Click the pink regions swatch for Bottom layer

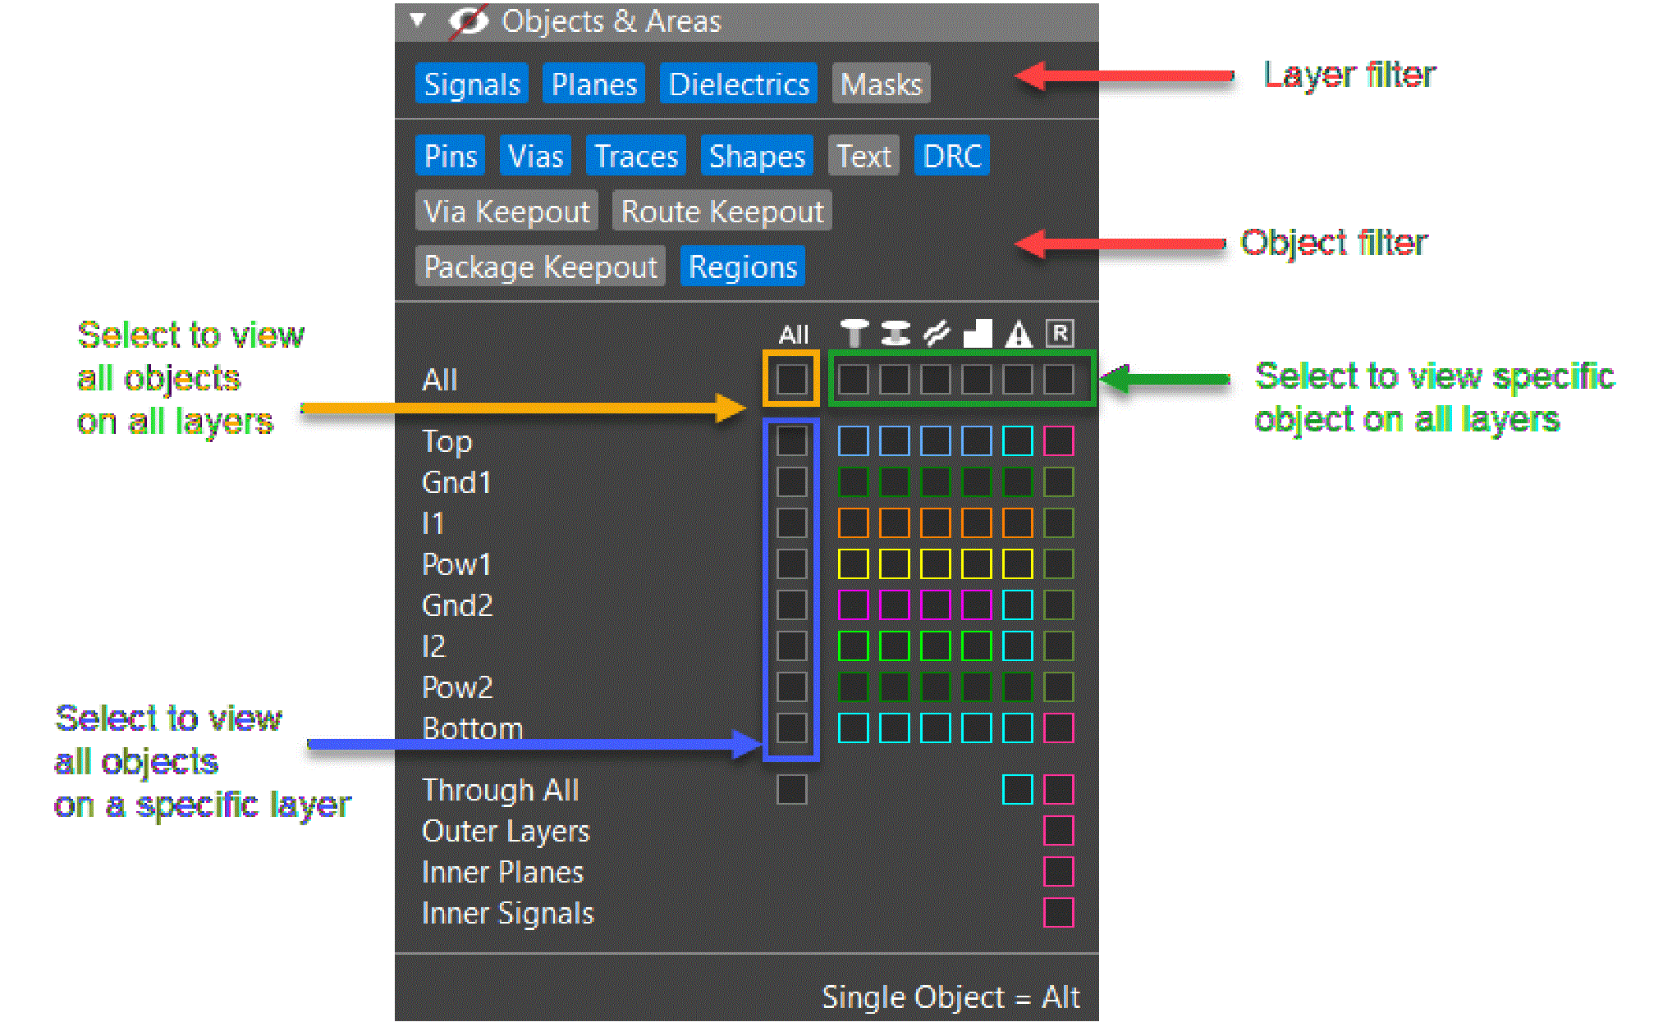click(1059, 728)
